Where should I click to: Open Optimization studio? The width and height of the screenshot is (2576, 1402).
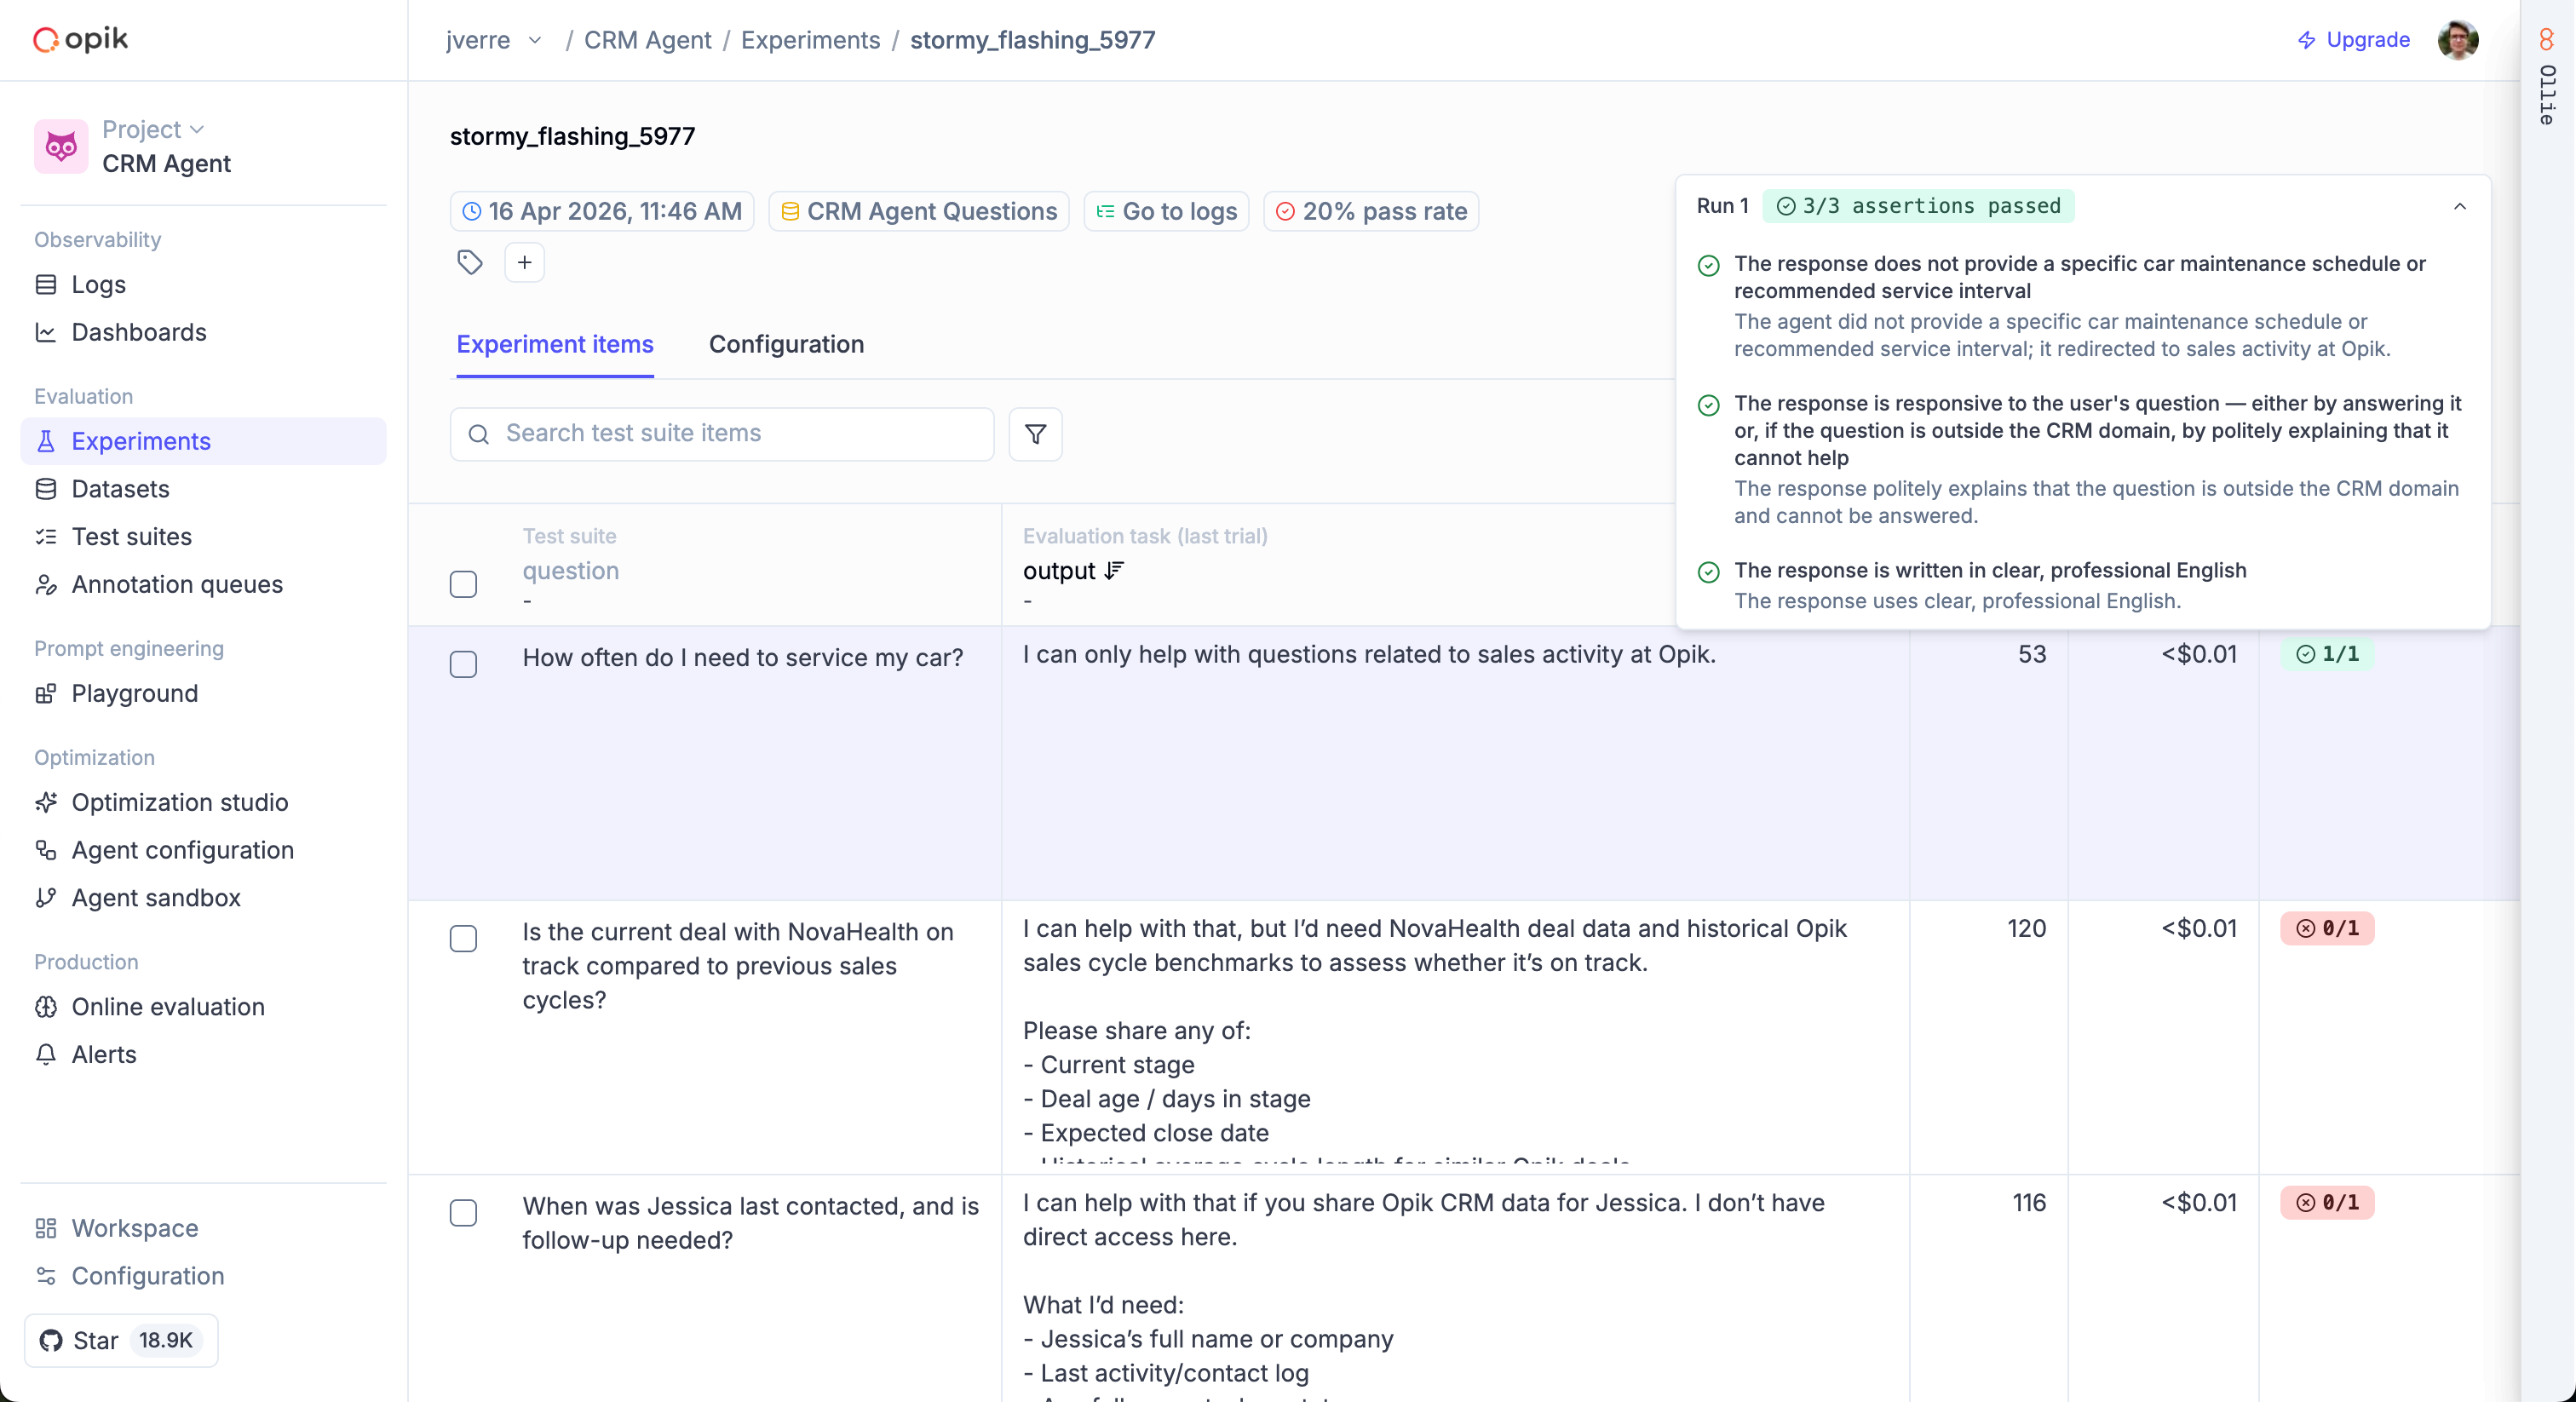[x=180, y=802]
